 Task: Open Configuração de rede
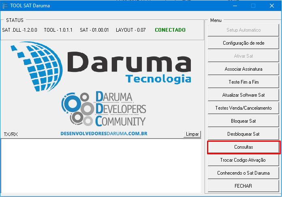[244, 43]
